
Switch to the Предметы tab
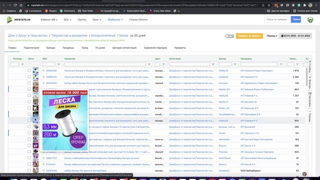[x=180, y=48]
